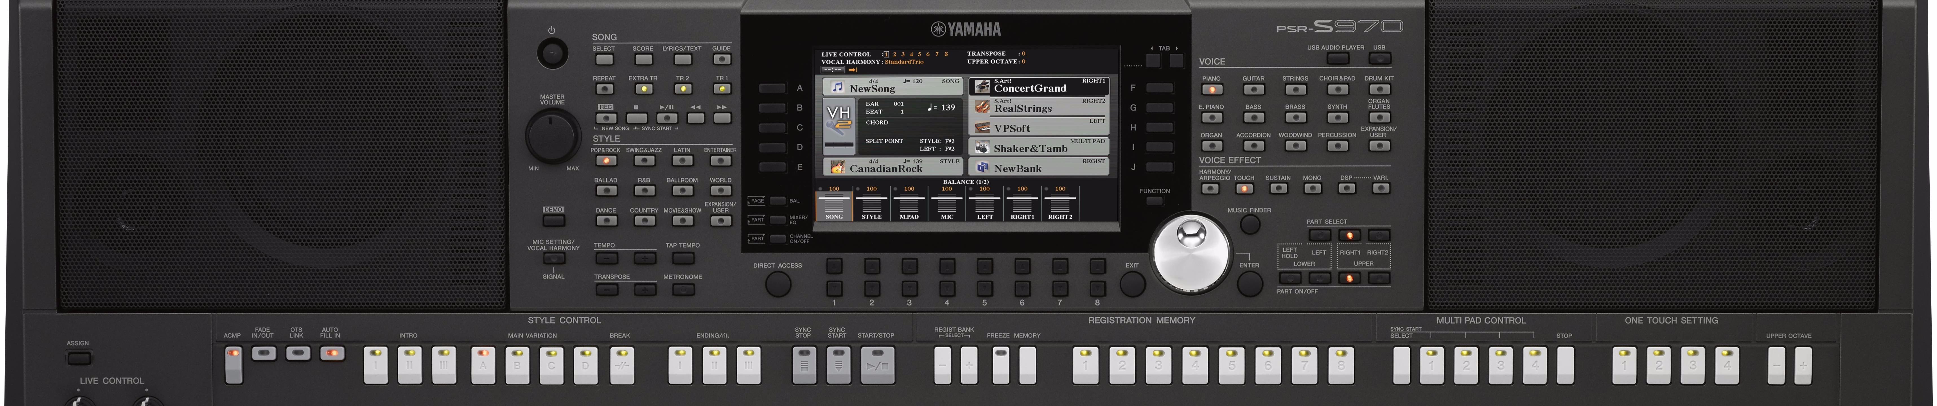Select the SWING&JAZZ style category button
The width and height of the screenshot is (1937, 406).
[644, 160]
